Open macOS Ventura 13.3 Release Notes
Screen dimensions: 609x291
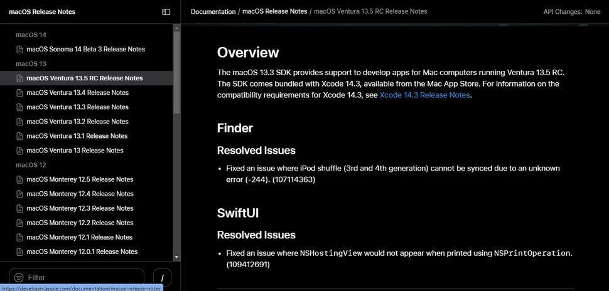click(77, 107)
